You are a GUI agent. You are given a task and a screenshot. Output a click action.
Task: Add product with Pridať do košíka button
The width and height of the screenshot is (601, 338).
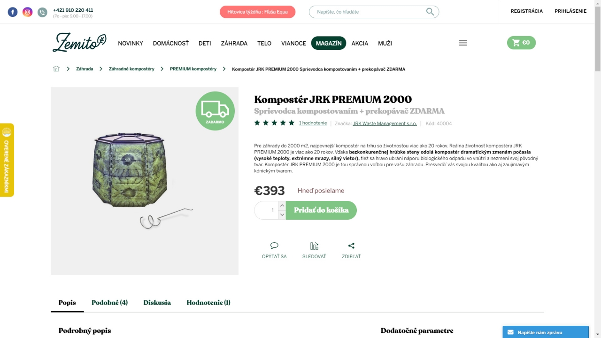[x=321, y=210]
